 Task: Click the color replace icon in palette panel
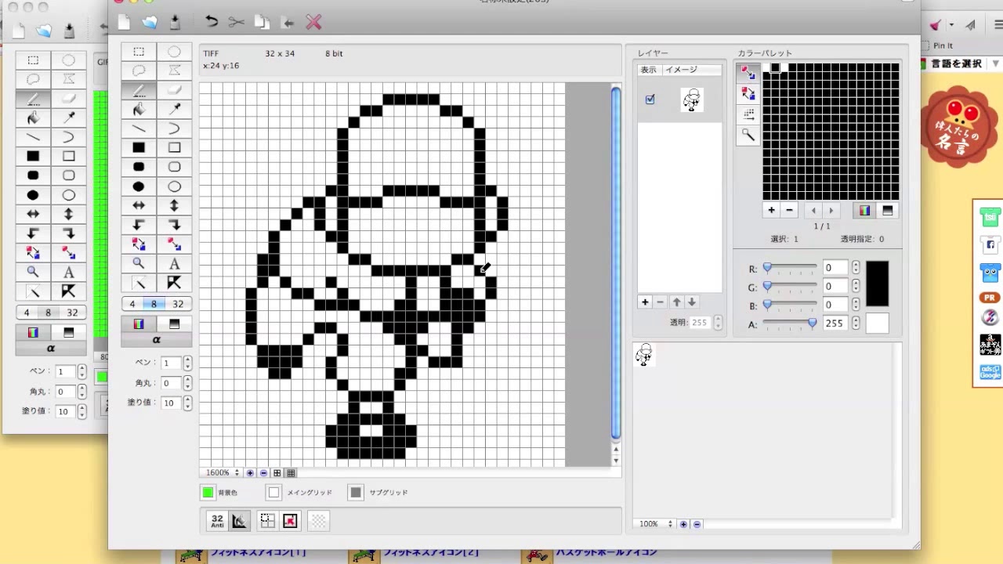click(x=749, y=74)
